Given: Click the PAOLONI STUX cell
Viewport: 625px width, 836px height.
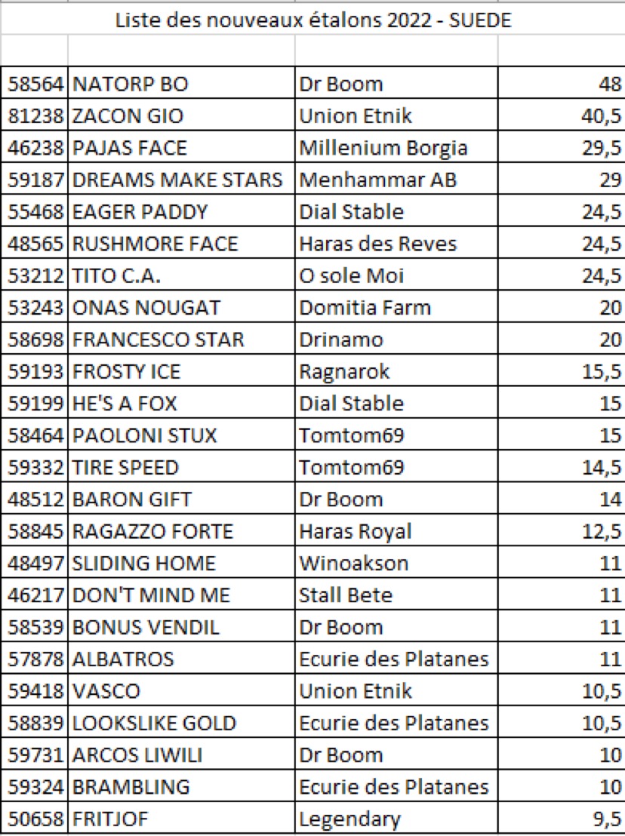Looking at the screenshot, I should (181, 435).
